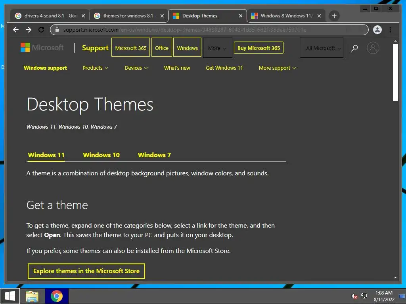Open File Explorer from the taskbar
This screenshot has height=304, width=406.
(32, 296)
